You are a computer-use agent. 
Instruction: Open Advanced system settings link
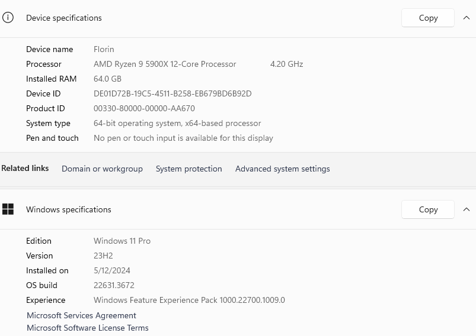pyautogui.click(x=282, y=169)
